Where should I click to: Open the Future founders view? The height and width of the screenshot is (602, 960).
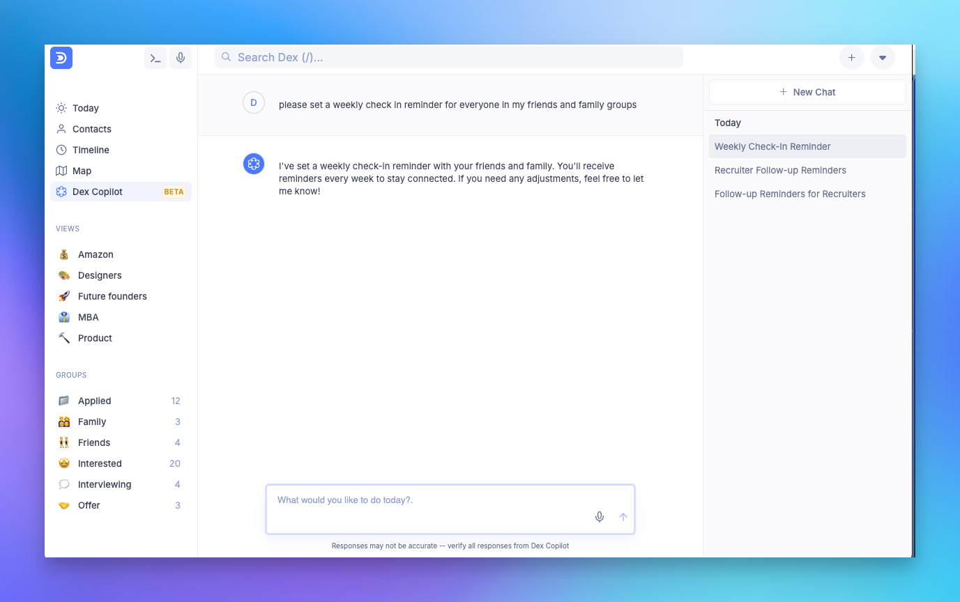(x=121, y=296)
